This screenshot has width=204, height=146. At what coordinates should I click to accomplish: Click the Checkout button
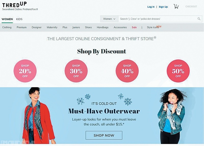click(191, 7)
